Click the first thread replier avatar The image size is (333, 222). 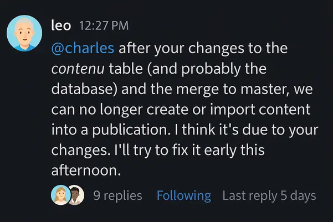point(60,195)
